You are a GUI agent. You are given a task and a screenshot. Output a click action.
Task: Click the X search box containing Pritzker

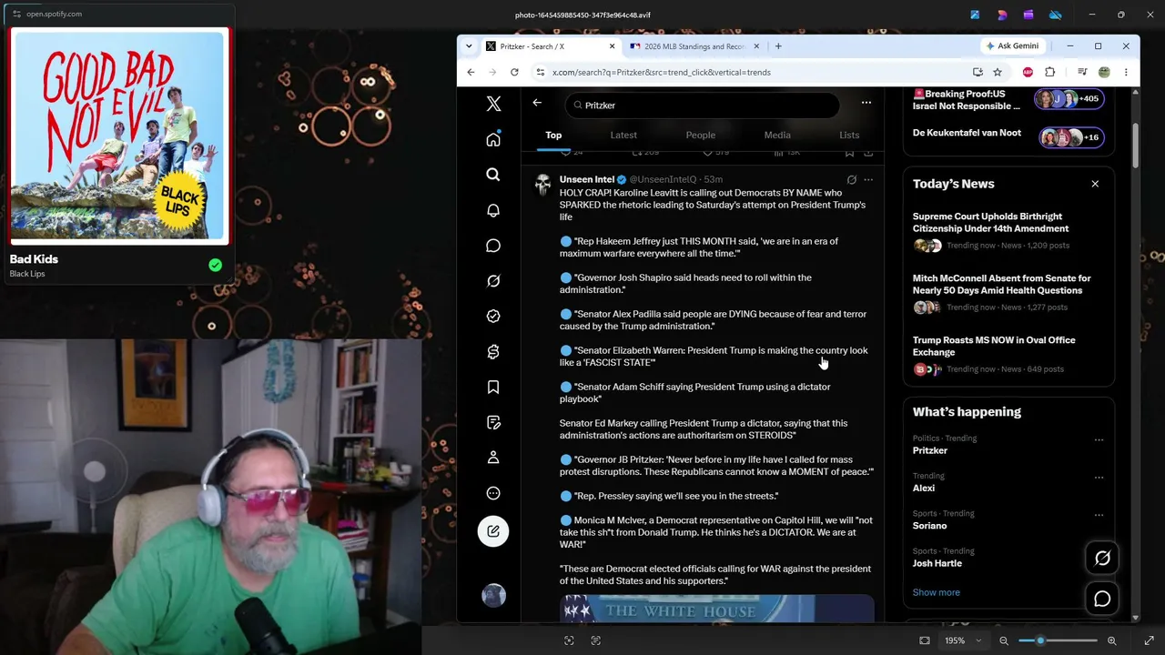tap(702, 105)
